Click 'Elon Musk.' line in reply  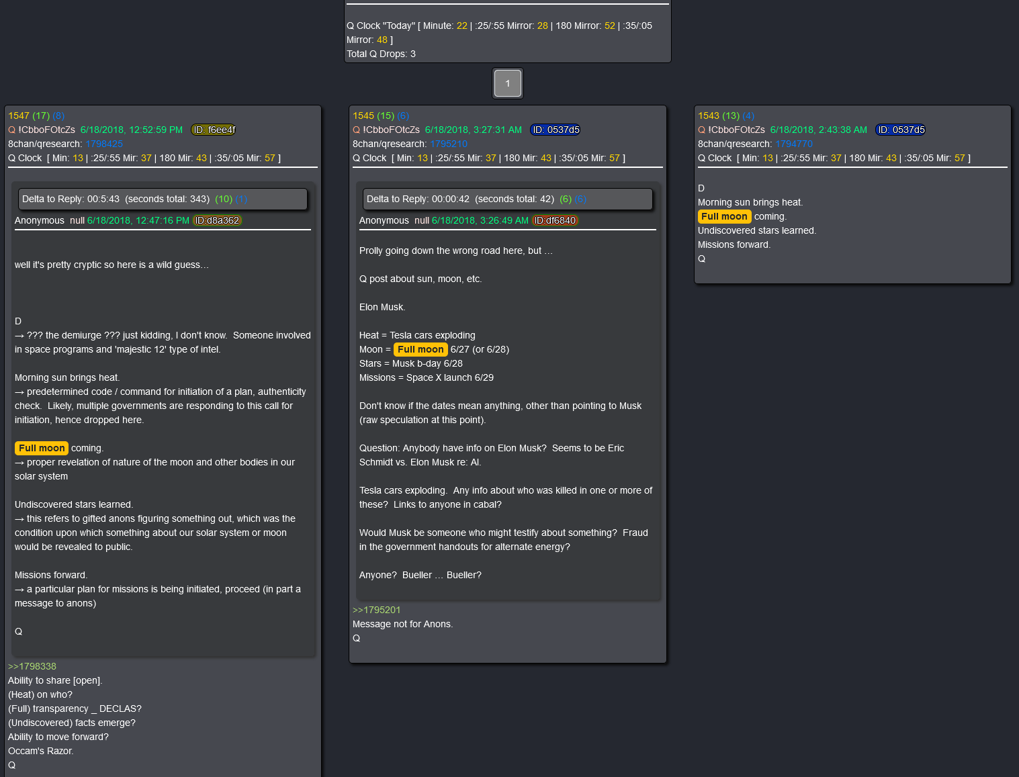[x=382, y=307]
